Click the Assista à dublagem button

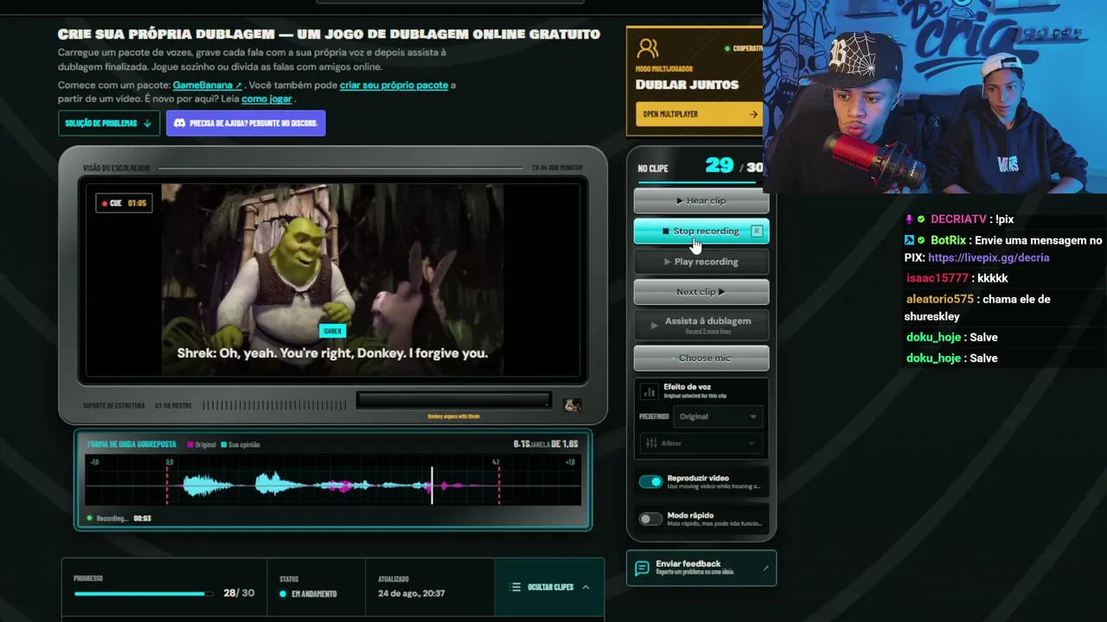(x=701, y=325)
